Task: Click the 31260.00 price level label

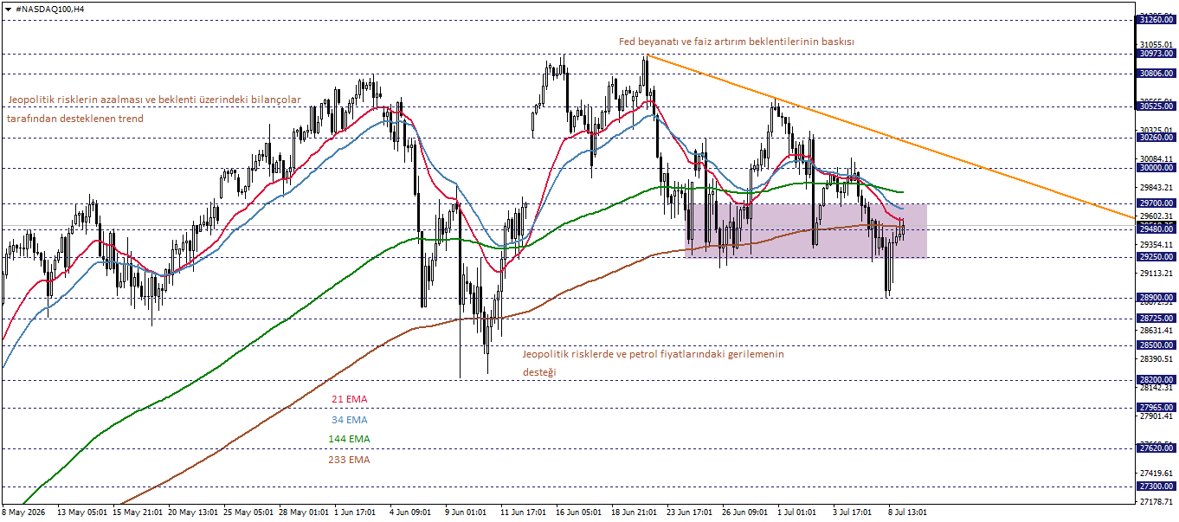Action: (x=1156, y=19)
